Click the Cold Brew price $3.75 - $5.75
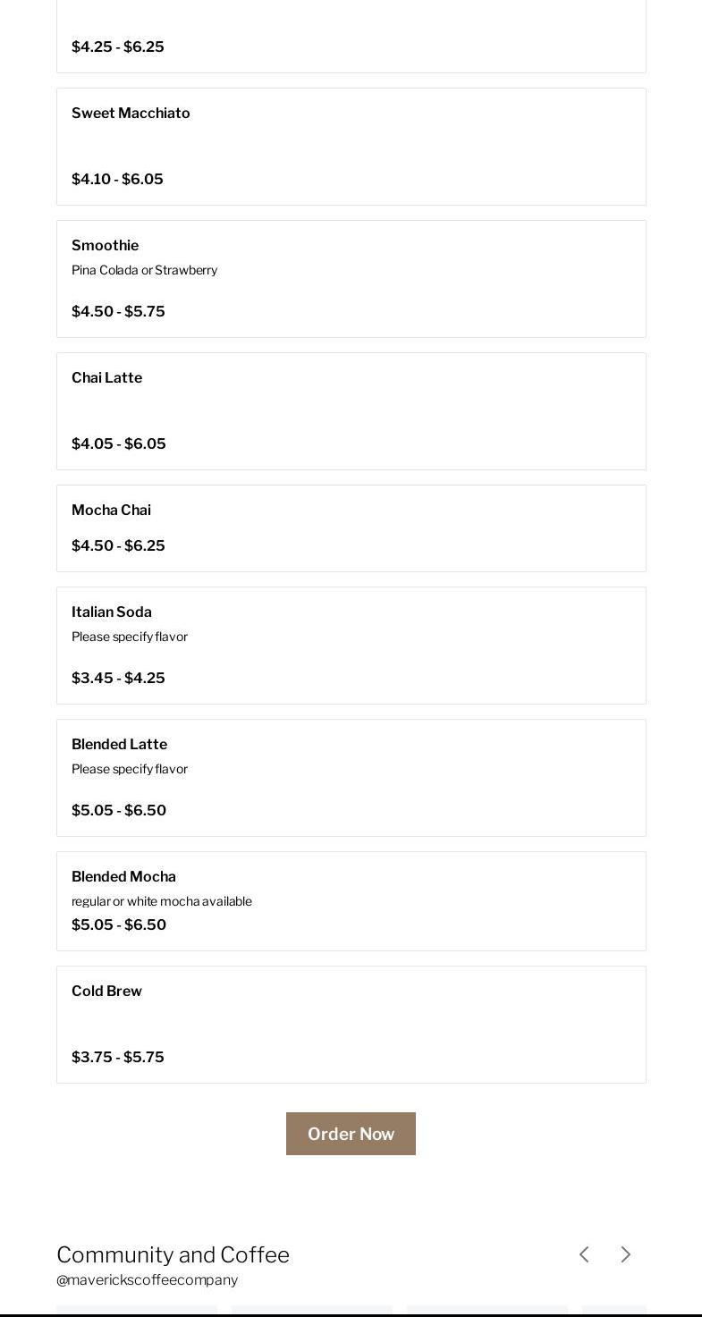The height and width of the screenshot is (1317, 702). (118, 1057)
